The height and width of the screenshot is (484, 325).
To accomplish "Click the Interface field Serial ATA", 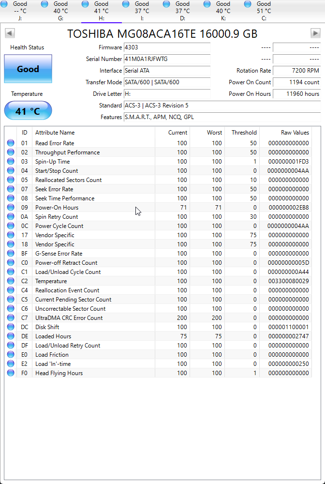I will pyautogui.click(x=167, y=71).
